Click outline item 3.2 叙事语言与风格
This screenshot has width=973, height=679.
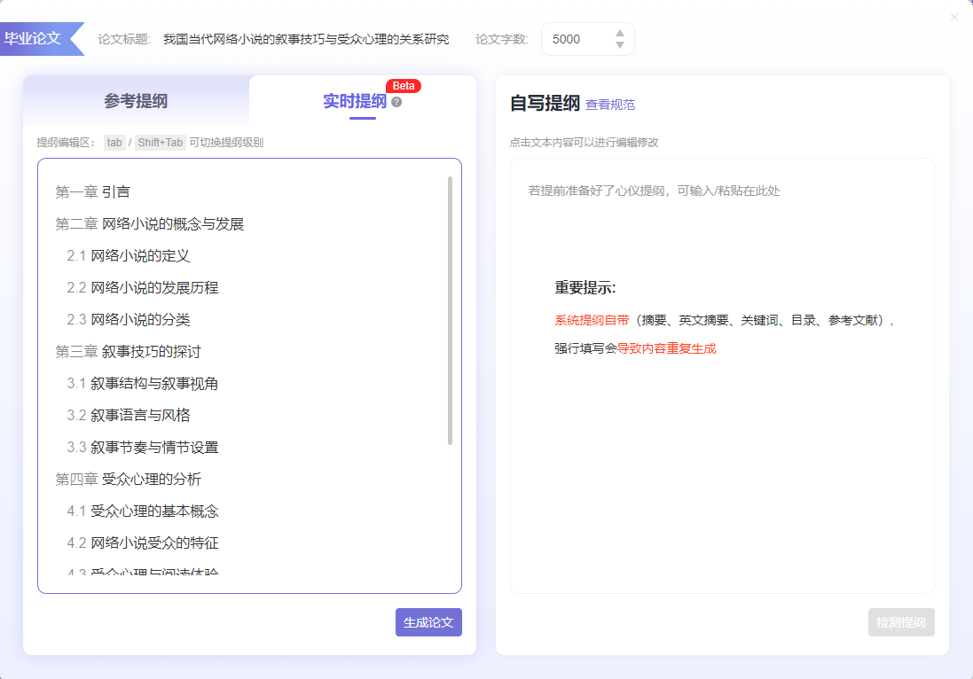click(129, 416)
